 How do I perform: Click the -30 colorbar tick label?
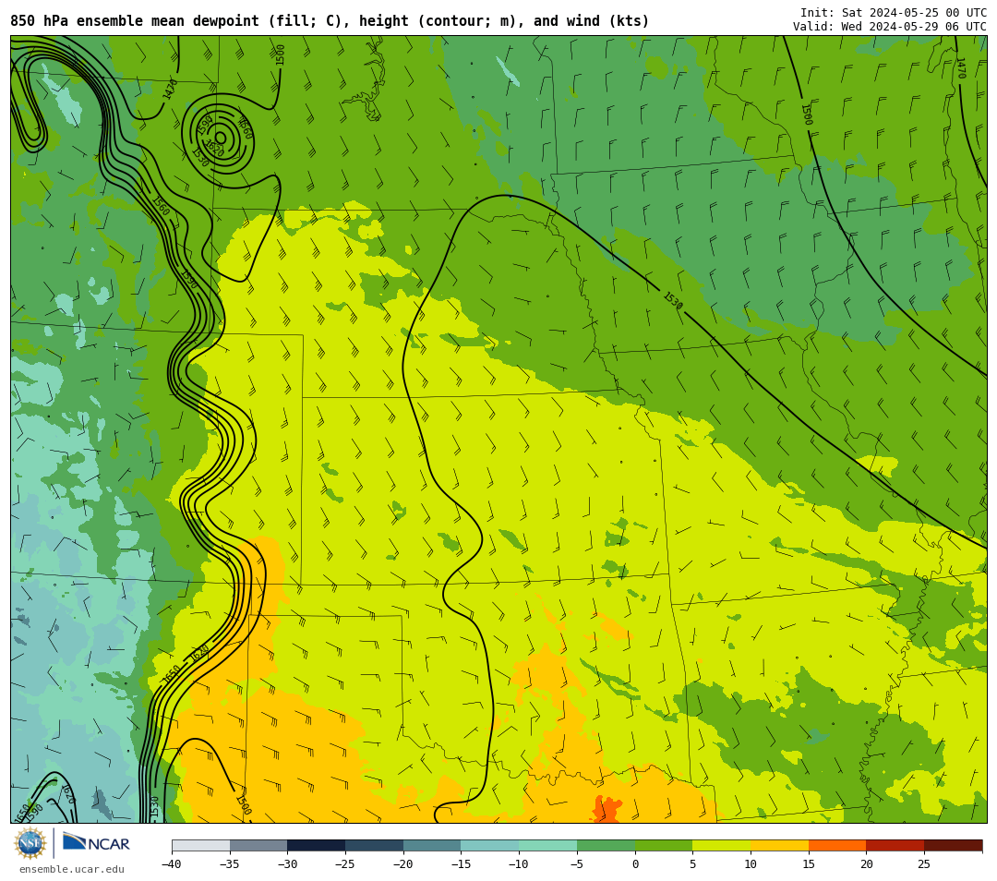click(x=287, y=864)
